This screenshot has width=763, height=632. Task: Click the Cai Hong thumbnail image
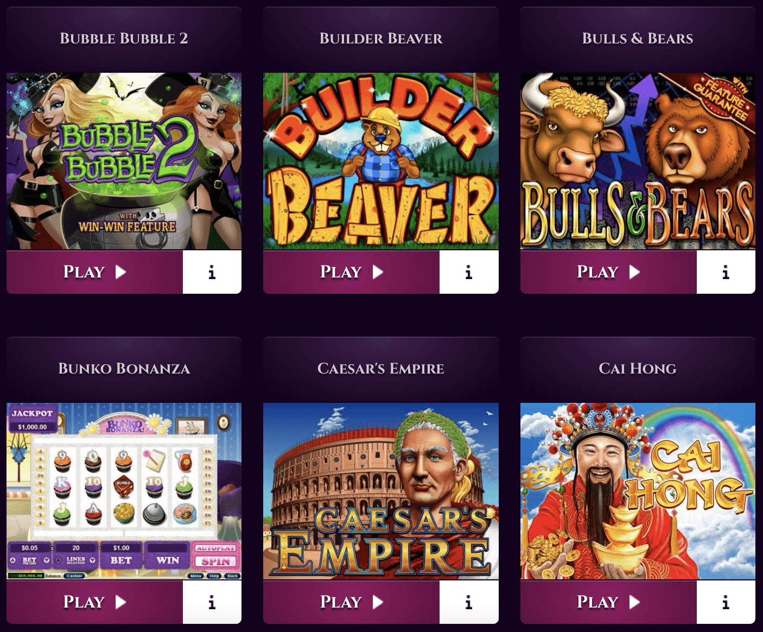tap(638, 491)
